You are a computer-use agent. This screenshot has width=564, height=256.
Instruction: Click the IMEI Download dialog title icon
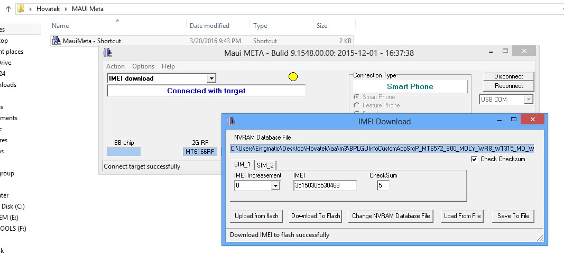[x=230, y=121]
